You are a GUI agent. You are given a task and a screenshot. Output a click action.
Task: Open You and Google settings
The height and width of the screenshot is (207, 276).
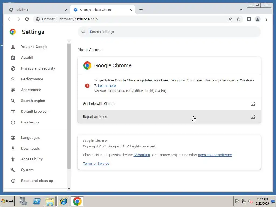34,47
